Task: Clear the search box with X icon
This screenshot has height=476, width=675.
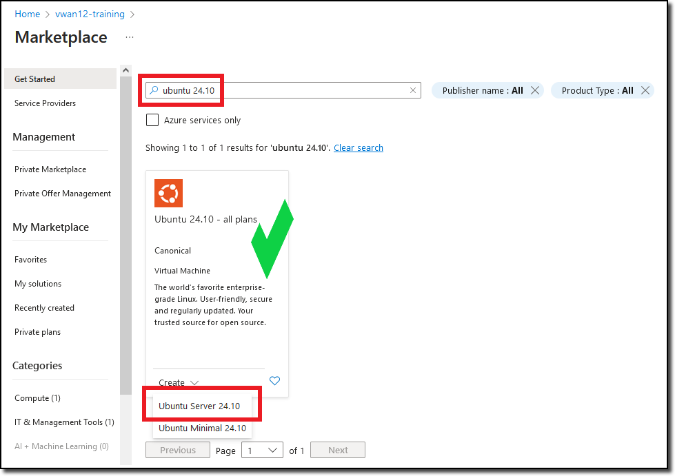Action: point(413,90)
